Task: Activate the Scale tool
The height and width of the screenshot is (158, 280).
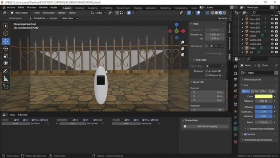Action: pos(6,56)
